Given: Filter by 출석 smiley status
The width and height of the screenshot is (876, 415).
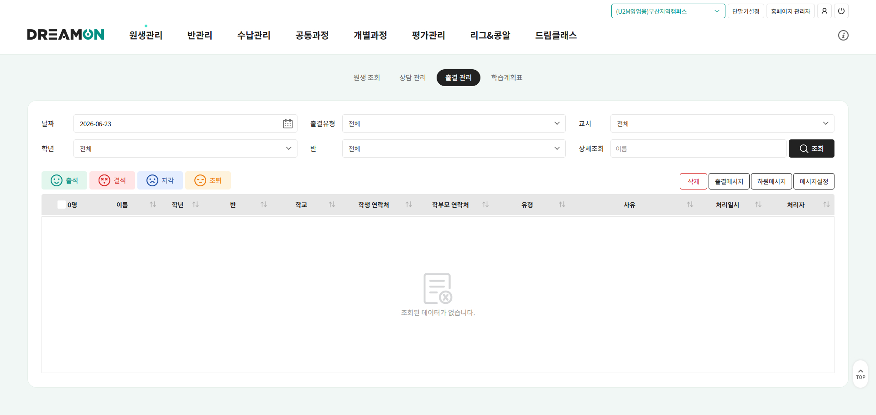Looking at the screenshot, I should 64,180.
